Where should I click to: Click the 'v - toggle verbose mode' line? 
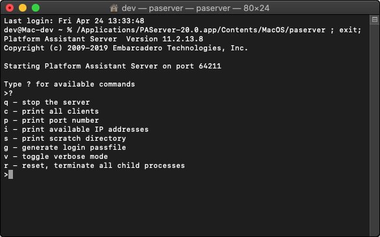click(x=56, y=156)
